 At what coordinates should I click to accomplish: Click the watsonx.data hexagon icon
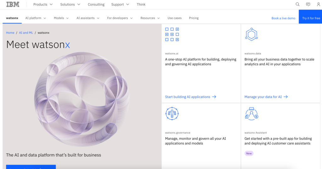[x=251, y=34]
